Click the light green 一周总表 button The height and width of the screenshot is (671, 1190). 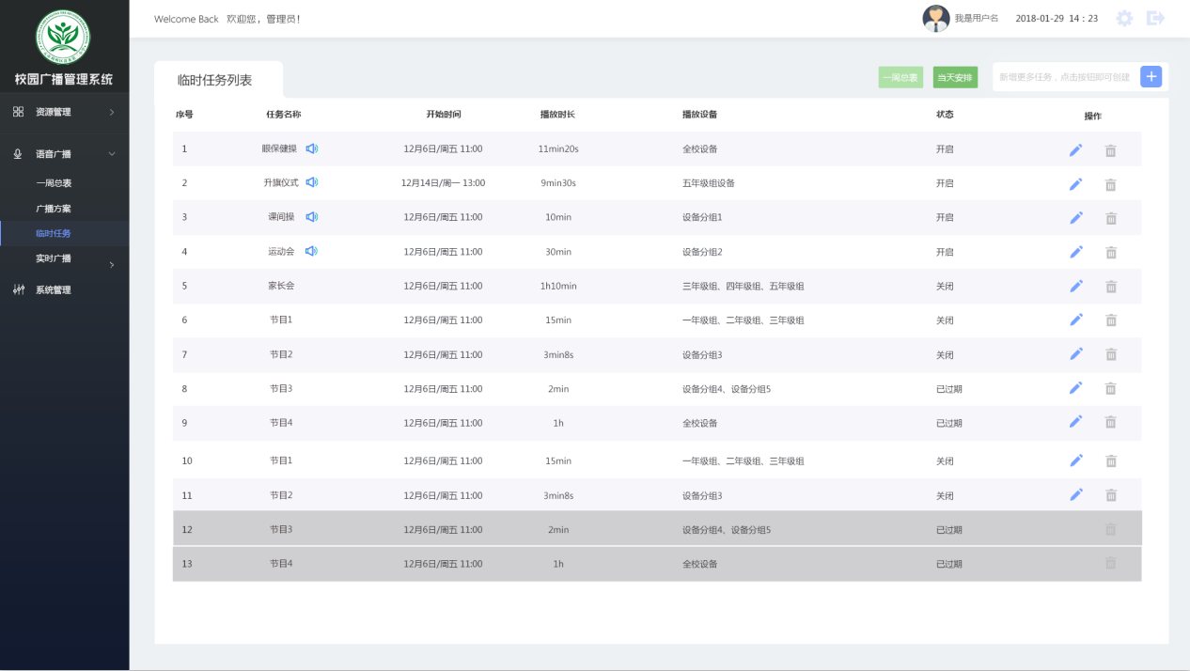[900, 77]
